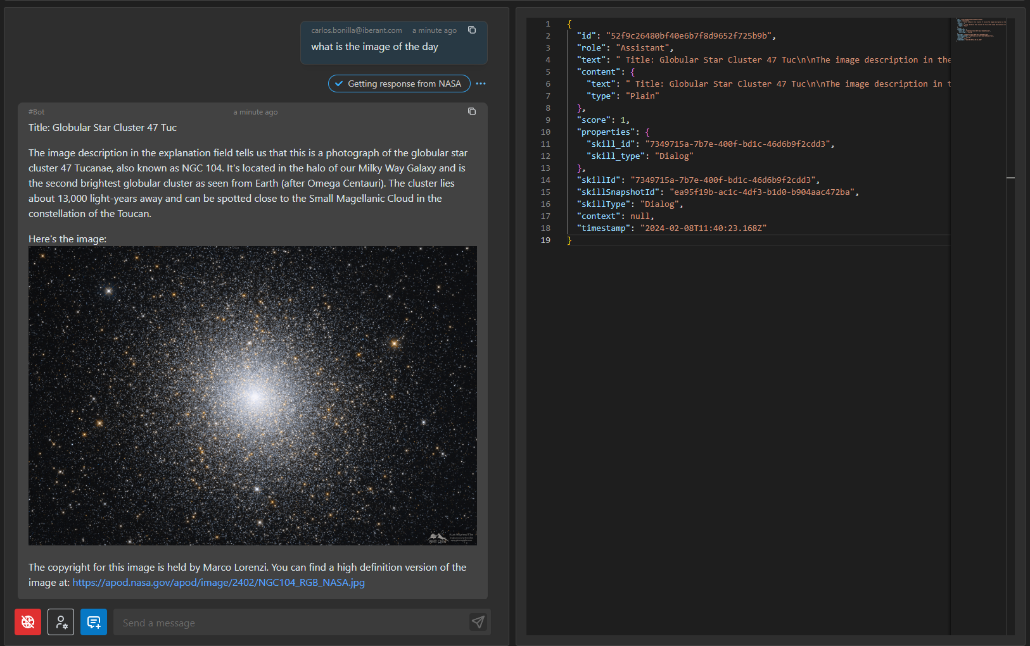
Task: Click the '#Bot' sender label
Action: [36, 112]
